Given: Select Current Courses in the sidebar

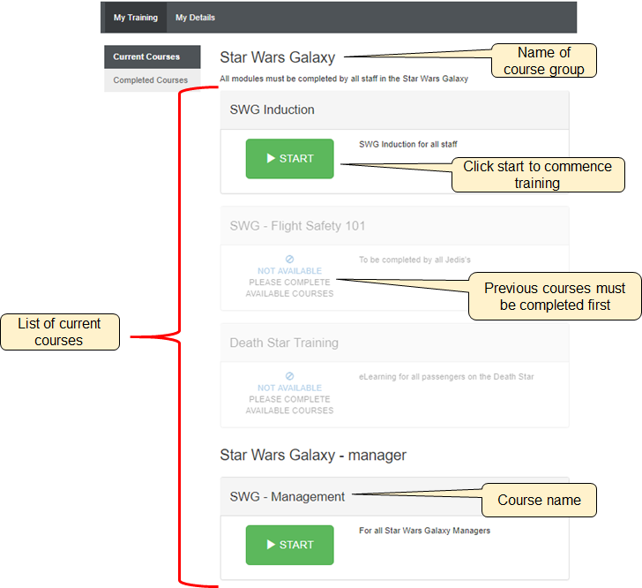Looking at the screenshot, I should tap(146, 57).
